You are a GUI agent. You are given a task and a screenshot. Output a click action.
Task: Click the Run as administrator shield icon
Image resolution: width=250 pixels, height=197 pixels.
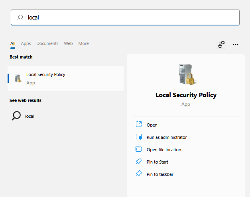[x=139, y=137]
